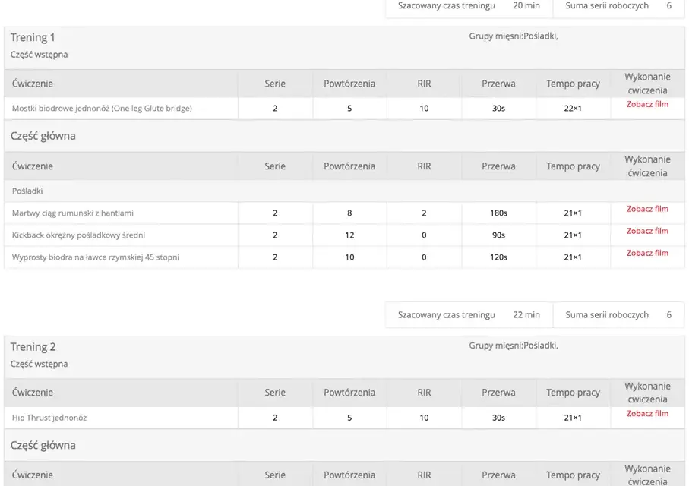The image size is (689, 486).
Task: Select Wyprosty biodra na ławce rzymskiej 45 stopni
Action: point(96,257)
